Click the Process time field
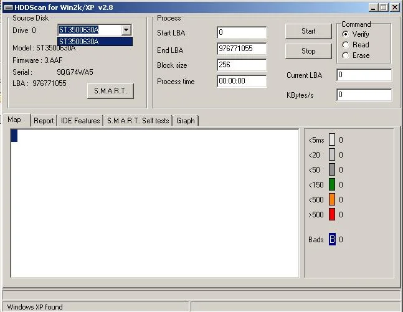The width and height of the screenshot is (403, 312). [x=242, y=81]
